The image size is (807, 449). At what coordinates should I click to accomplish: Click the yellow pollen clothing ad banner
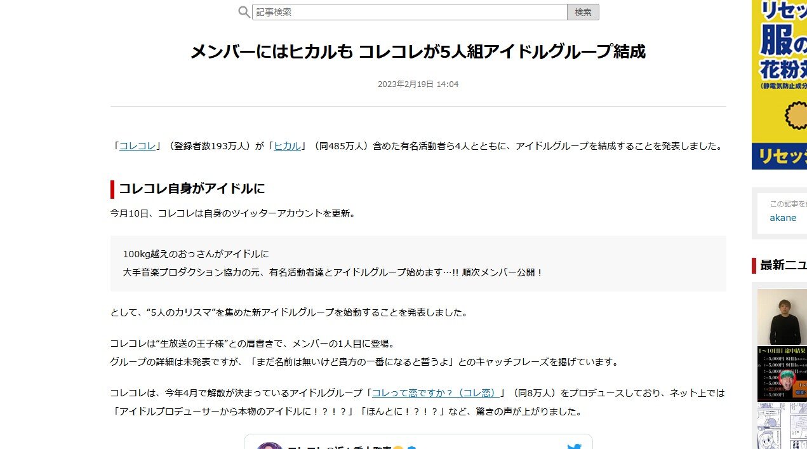pos(779,84)
